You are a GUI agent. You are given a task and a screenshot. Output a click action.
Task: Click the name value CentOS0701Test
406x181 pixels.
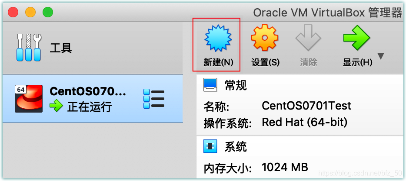306,106
